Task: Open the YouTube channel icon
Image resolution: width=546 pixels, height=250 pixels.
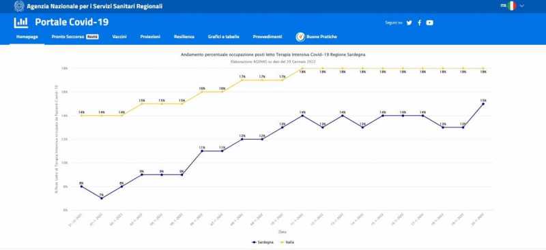Action: pos(430,22)
